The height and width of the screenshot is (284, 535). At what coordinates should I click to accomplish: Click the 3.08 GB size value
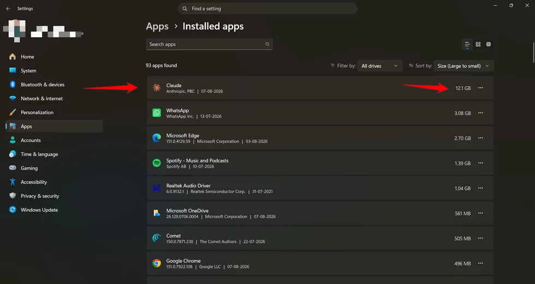(x=462, y=114)
